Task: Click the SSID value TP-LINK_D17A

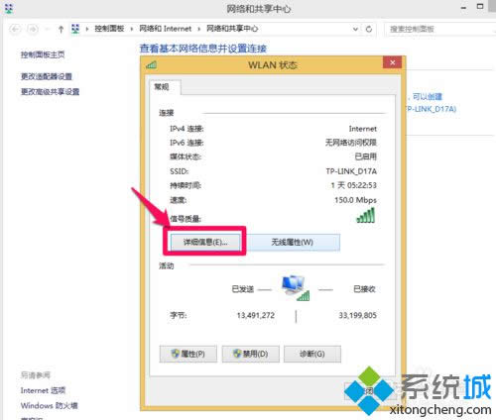Action: (x=351, y=171)
